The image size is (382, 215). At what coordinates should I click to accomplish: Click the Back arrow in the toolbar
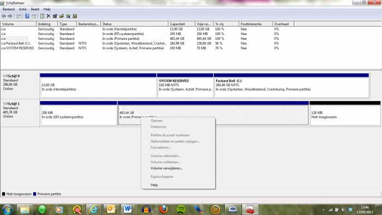coord(4,16)
